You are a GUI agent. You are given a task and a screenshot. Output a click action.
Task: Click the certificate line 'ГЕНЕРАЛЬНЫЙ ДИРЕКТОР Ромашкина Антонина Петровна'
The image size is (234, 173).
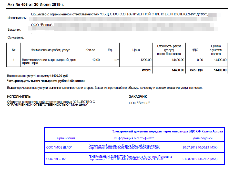click(x=130, y=156)
